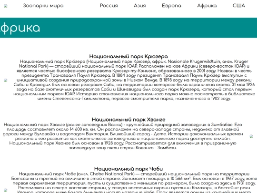Navigate to the 'США' section
Screen dimensions: 257x193
(238, 6)
